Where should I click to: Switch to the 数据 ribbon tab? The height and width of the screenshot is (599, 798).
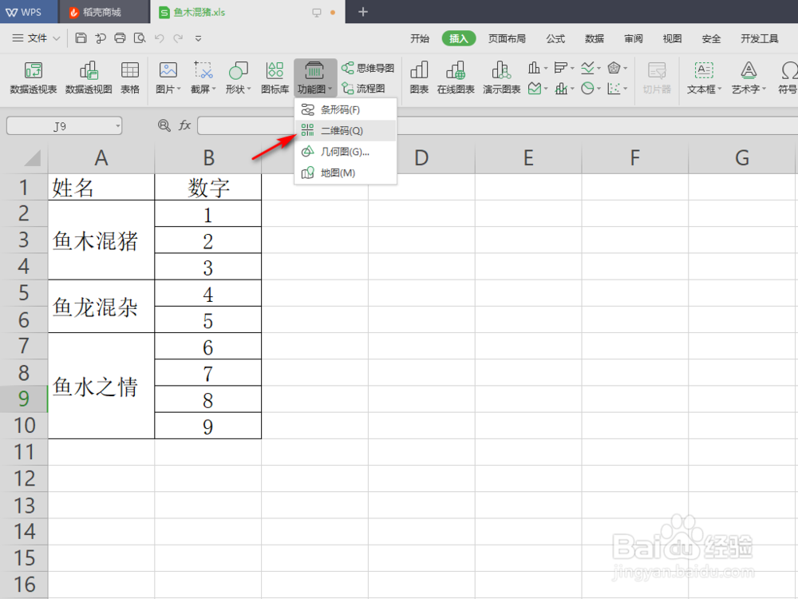click(594, 38)
